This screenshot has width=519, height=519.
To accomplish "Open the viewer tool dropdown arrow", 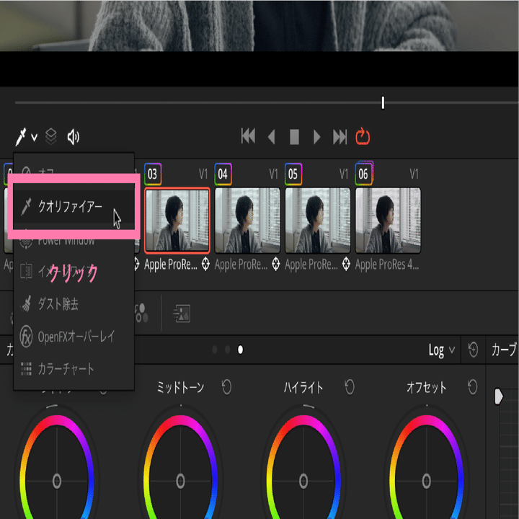I will coord(34,137).
